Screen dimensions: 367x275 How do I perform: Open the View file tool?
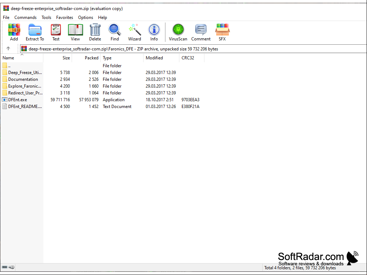(75, 30)
